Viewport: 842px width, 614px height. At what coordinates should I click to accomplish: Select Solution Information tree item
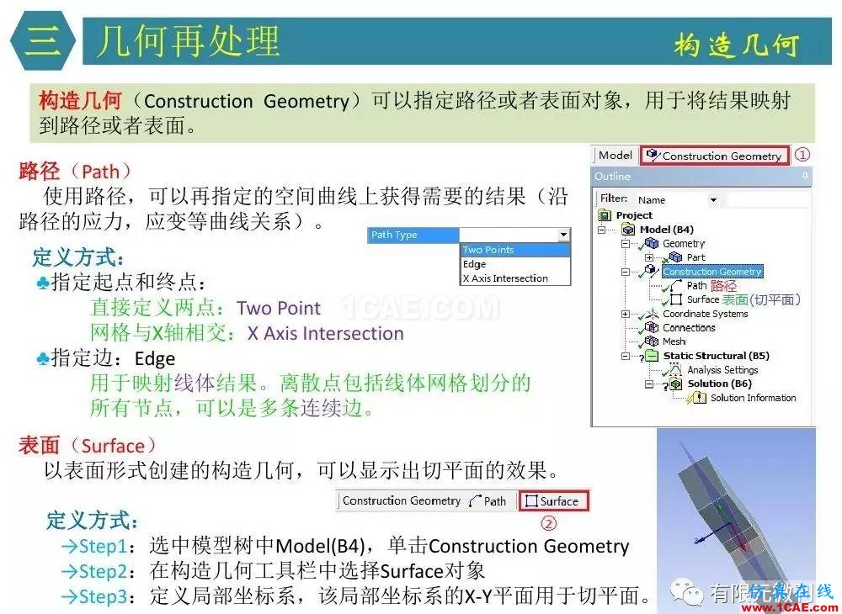point(753,398)
